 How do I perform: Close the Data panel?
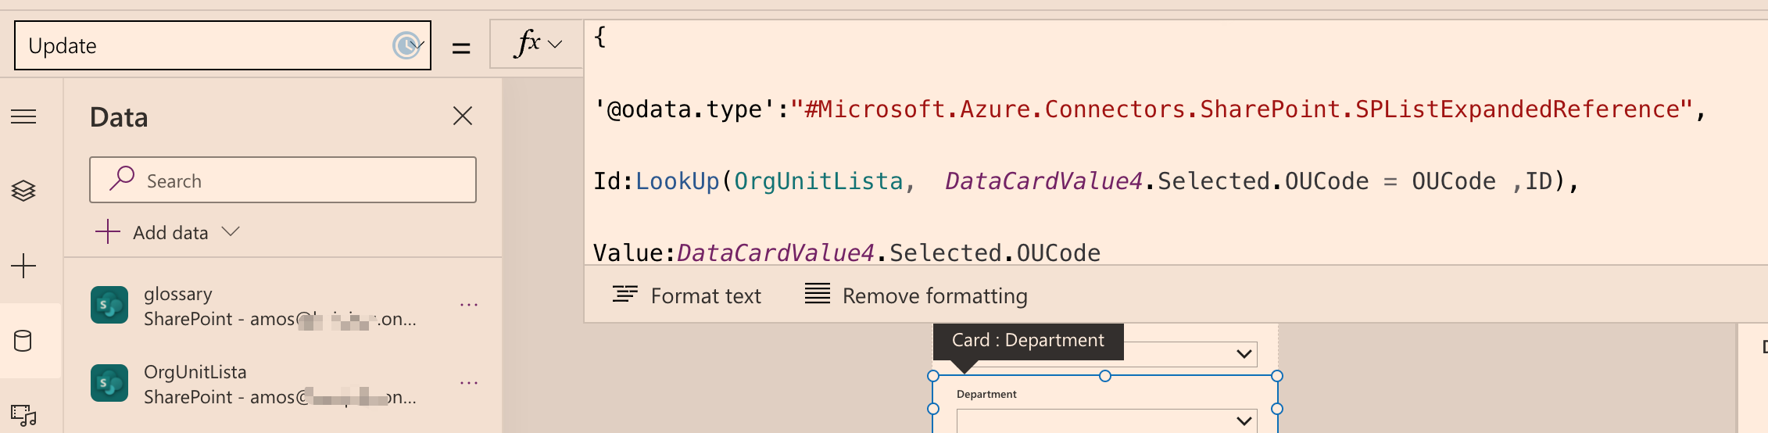click(463, 116)
